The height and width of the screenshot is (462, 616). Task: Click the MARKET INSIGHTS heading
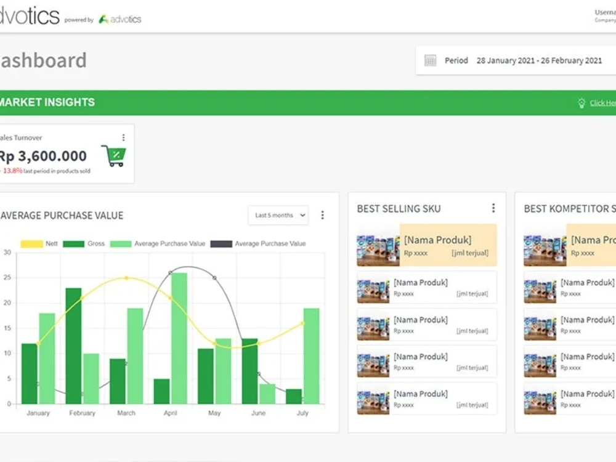[x=47, y=102]
